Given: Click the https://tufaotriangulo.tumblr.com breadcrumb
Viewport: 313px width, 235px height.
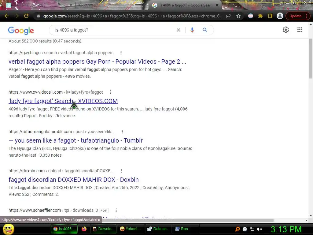Looking at the screenshot, I should coord(40,132).
